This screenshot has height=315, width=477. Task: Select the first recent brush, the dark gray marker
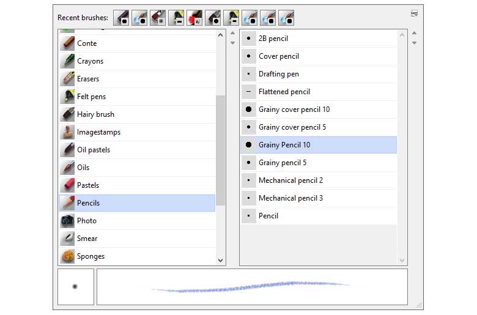121,18
